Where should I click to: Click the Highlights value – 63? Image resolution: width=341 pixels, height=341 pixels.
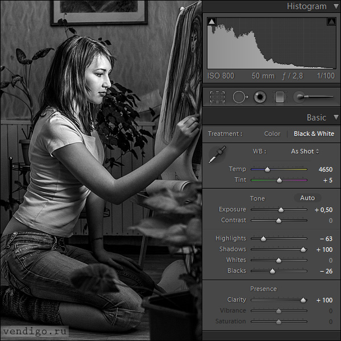pyautogui.click(x=326, y=239)
